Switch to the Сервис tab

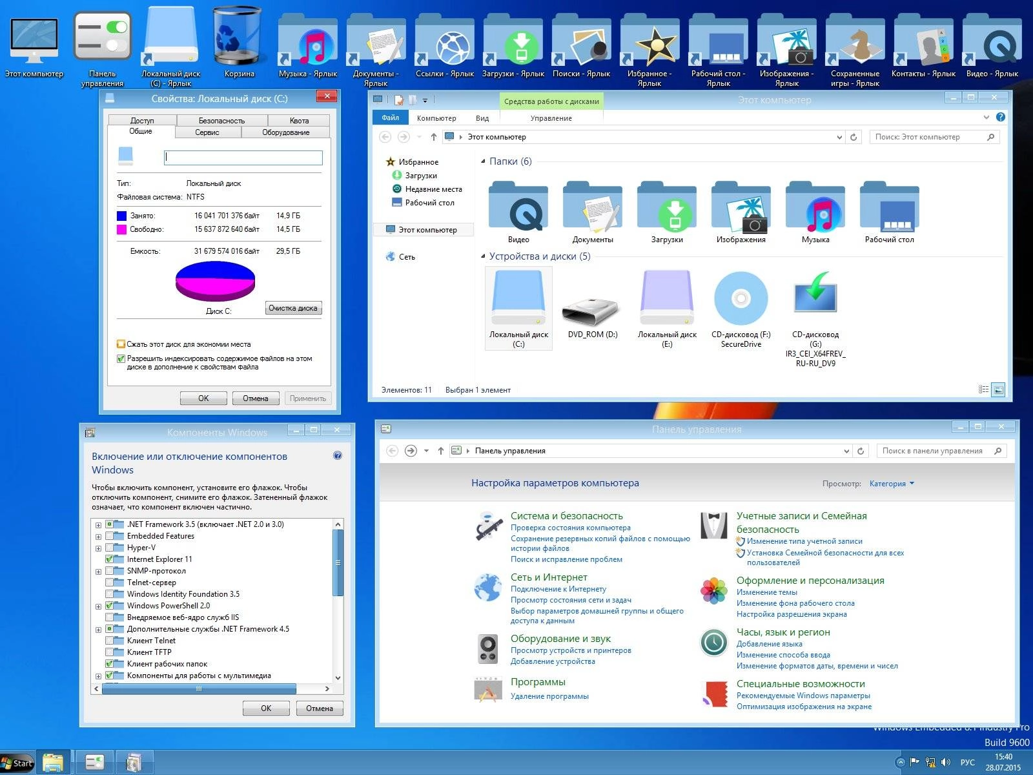(207, 132)
